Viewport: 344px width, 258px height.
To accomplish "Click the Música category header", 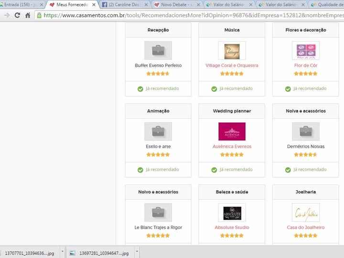I will point(232,30).
